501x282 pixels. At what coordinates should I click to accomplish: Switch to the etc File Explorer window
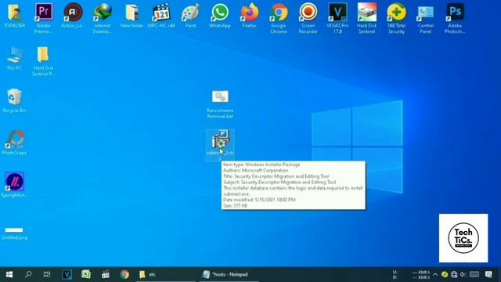click(x=166, y=274)
